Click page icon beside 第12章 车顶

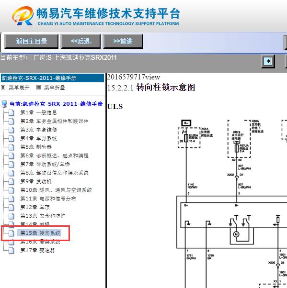pos(11,207)
